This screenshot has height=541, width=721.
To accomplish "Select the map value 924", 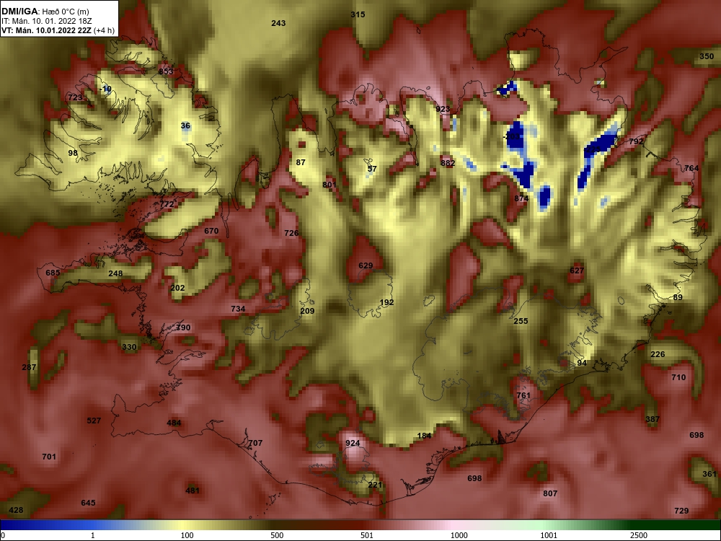I will pyautogui.click(x=353, y=443).
